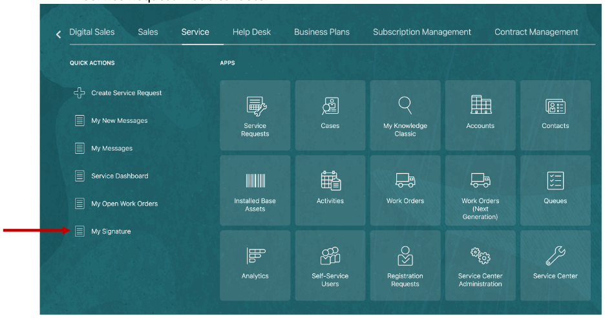Open the Self-Service Users icon

coord(330,255)
